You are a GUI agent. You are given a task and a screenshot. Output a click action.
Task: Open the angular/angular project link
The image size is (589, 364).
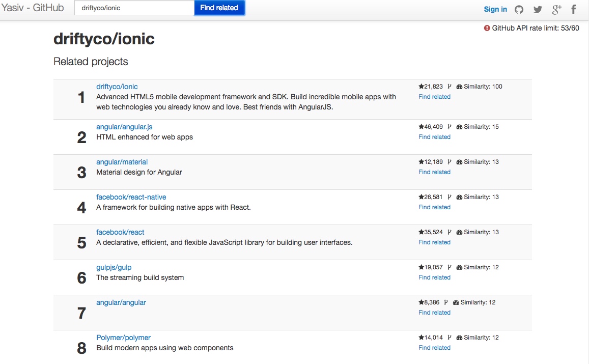pyautogui.click(x=121, y=302)
